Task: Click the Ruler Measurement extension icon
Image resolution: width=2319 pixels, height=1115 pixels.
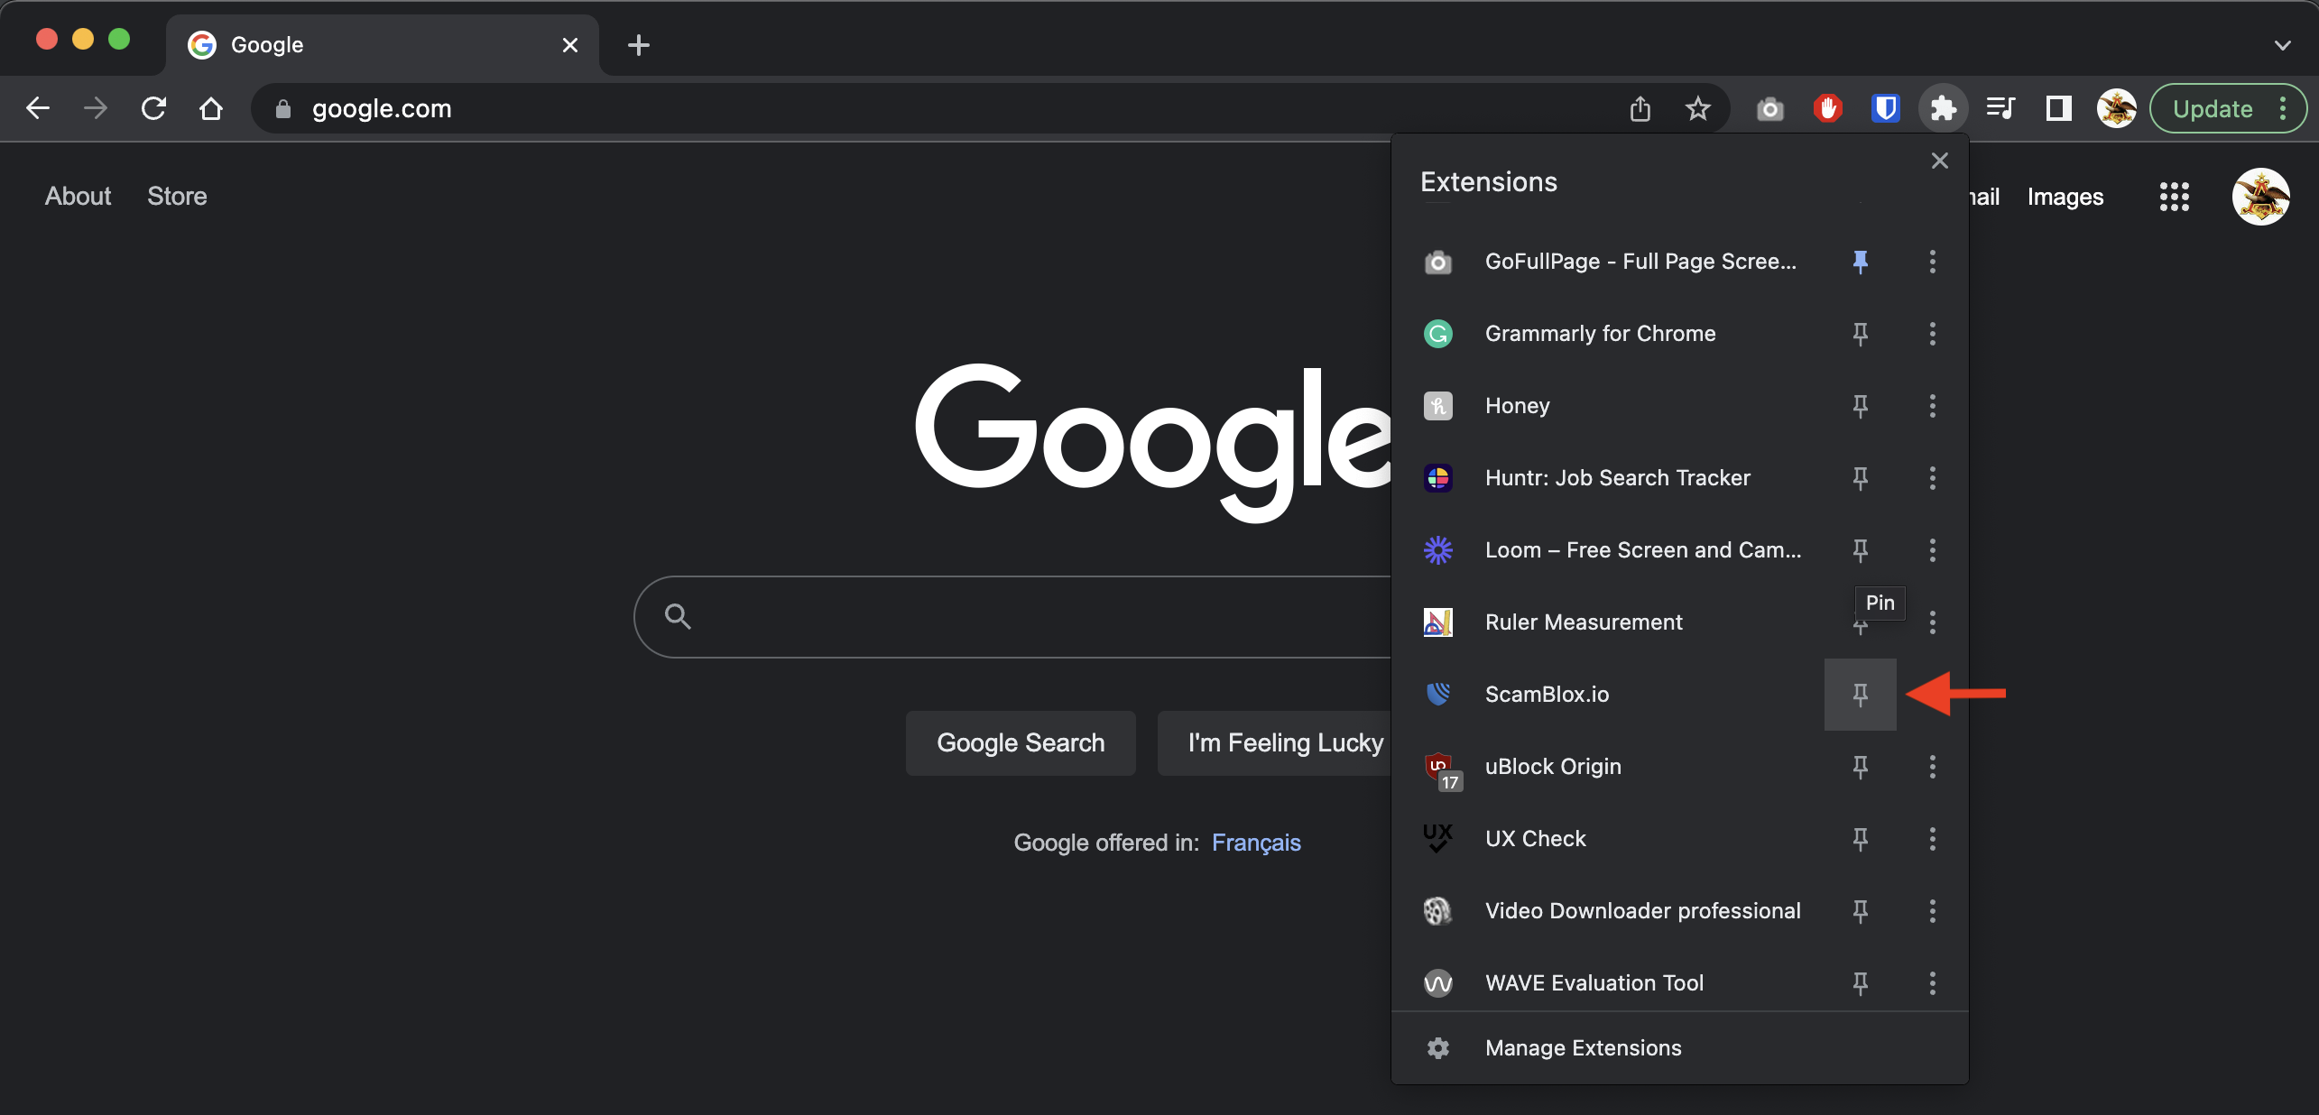Action: (x=1438, y=622)
